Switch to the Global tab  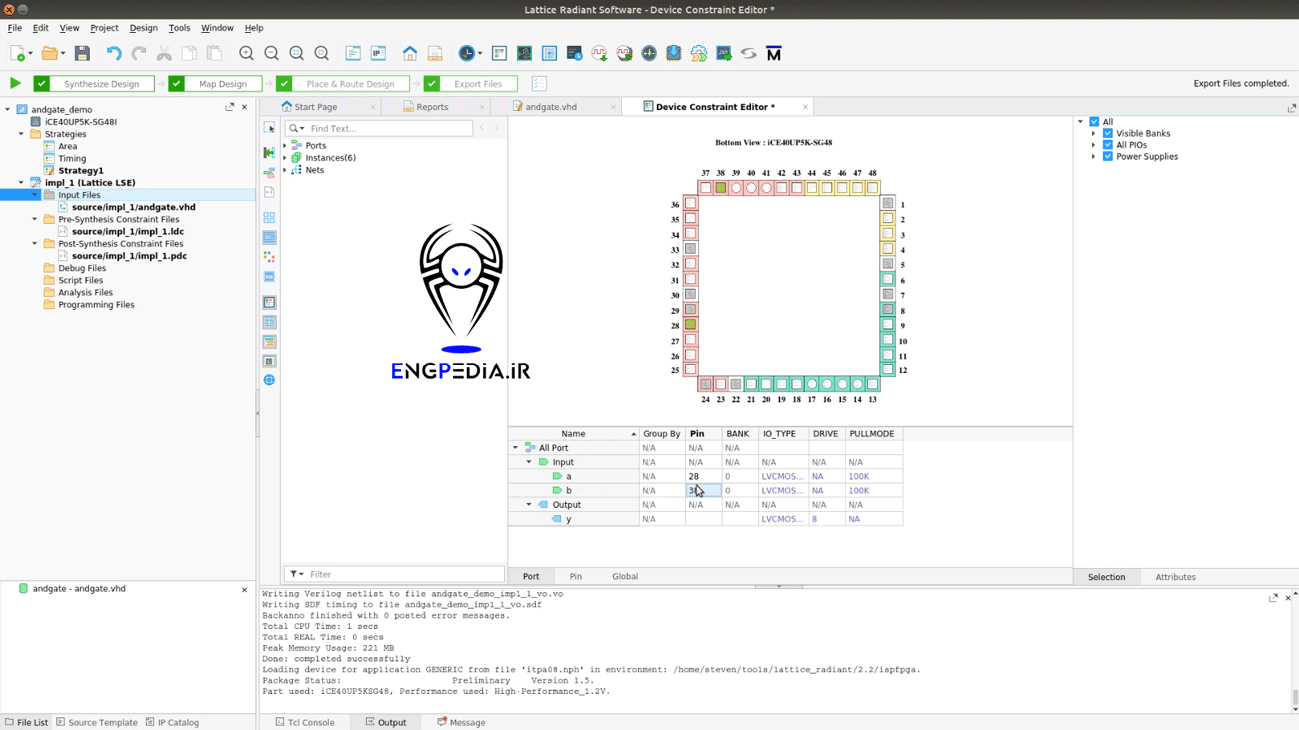[x=625, y=576]
